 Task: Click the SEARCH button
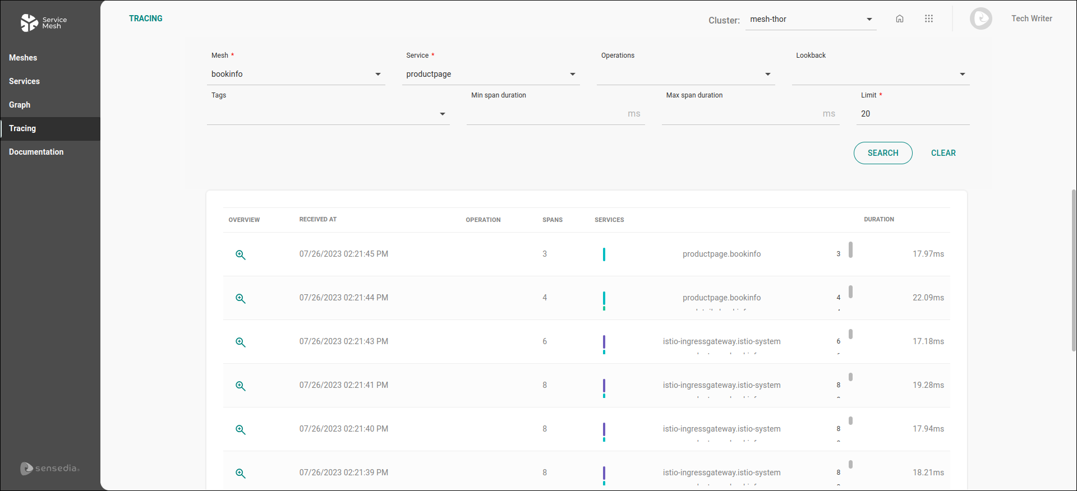pos(883,153)
